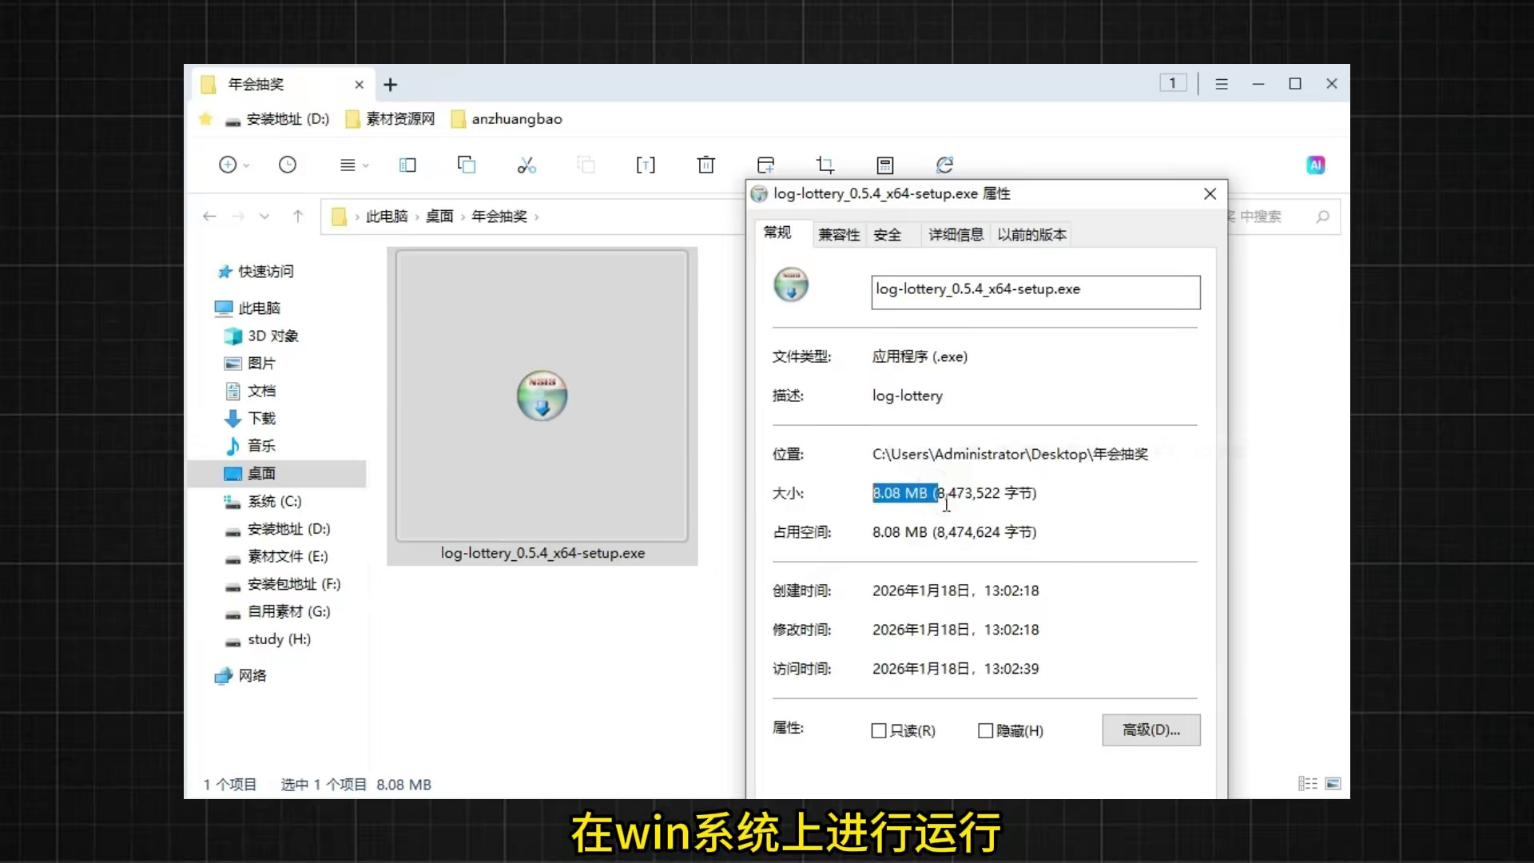Click the scissors cut icon in toolbar
The width and height of the screenshot is (1534, 863).
click(526, 165)
